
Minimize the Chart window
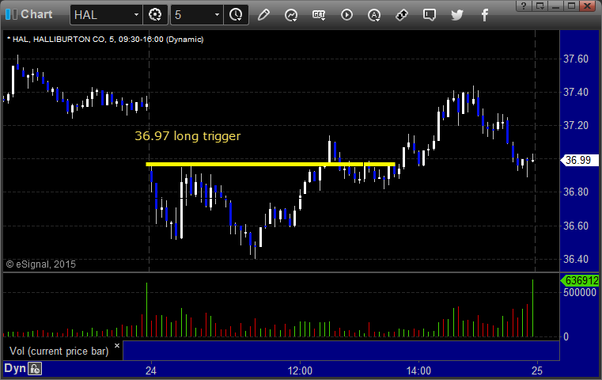(x=556, y=6)
